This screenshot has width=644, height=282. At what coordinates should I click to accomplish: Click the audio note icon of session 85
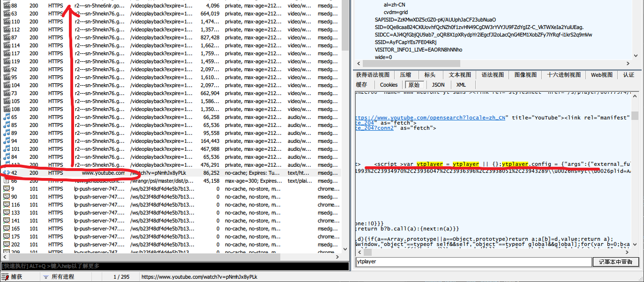(x=7, y=125)
